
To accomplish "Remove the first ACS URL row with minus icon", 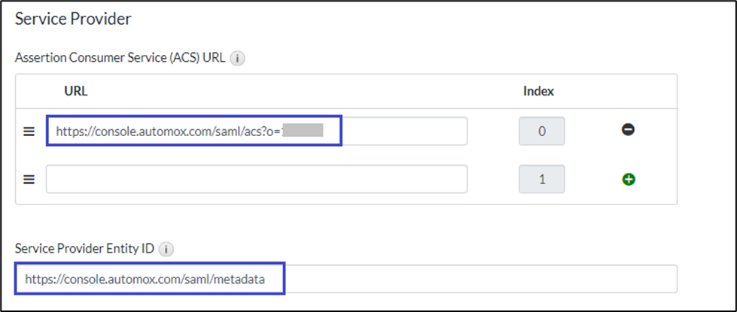I will pos(628,130).
